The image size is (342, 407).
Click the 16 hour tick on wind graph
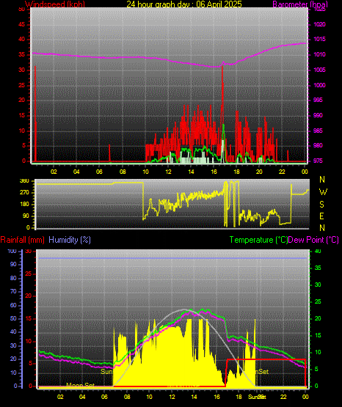214,172
